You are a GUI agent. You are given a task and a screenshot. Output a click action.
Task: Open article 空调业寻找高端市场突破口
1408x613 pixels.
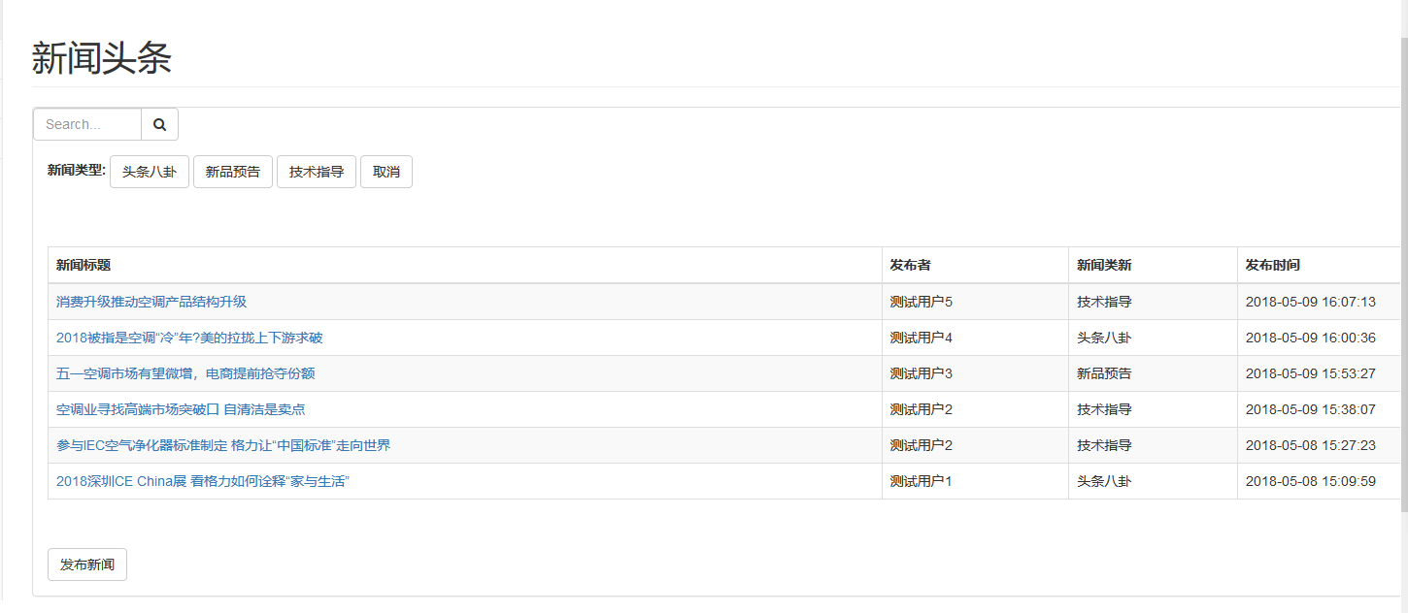point(181,409)
